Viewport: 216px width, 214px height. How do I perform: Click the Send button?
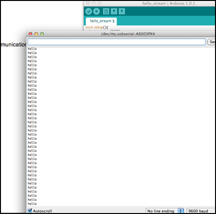tap(211, 42)
